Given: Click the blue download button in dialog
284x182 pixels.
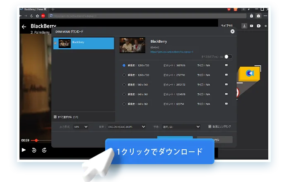Looking at the screenshot, I should coord(175,137).
